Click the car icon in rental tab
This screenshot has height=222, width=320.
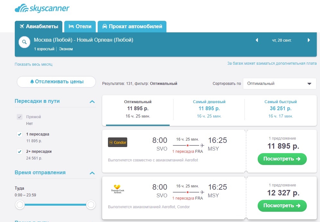(104, 27)
